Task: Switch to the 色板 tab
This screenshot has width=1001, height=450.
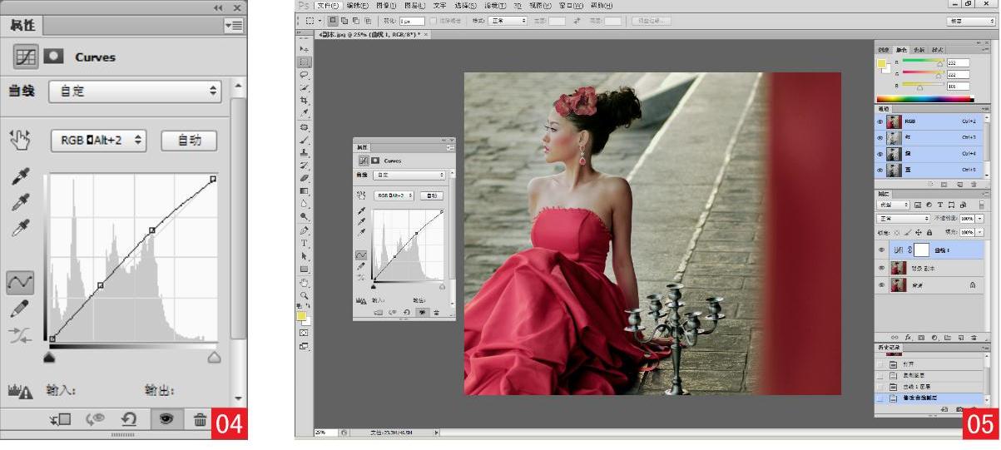Action: (921, 50)
